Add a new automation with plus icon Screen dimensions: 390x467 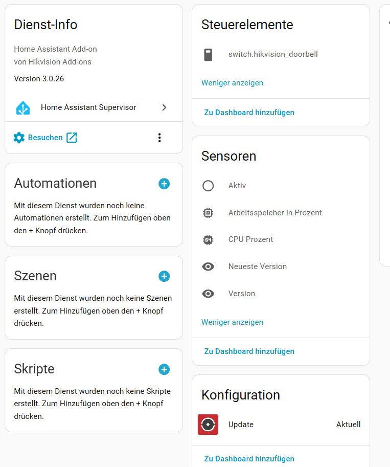click(164, 184)
